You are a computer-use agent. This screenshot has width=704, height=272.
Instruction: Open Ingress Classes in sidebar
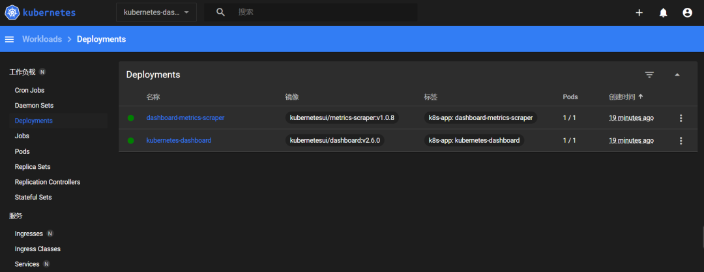[38, 249]
